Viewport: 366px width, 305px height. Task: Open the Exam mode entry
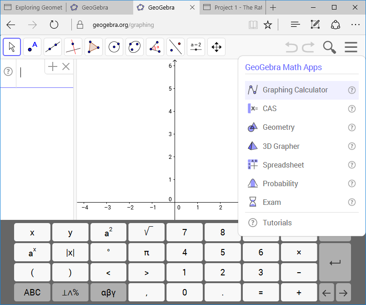302,202
